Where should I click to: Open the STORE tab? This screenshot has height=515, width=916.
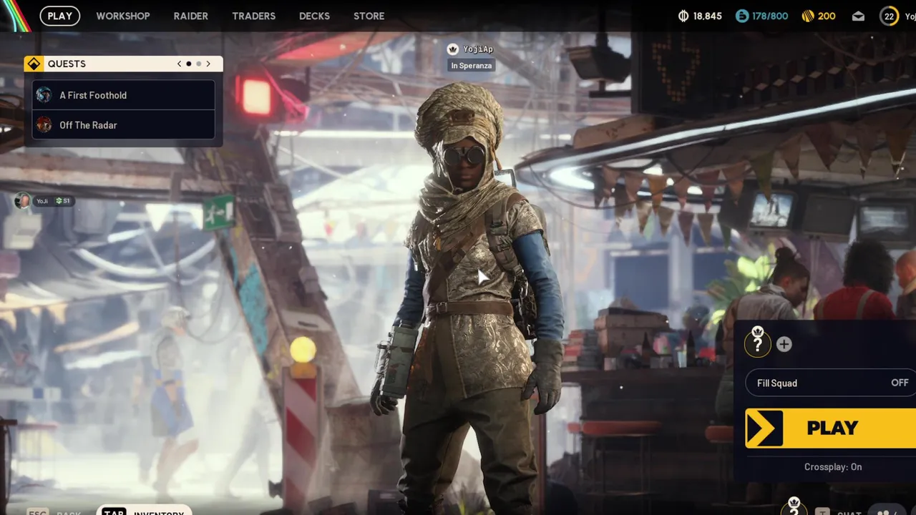coord(369,16)
